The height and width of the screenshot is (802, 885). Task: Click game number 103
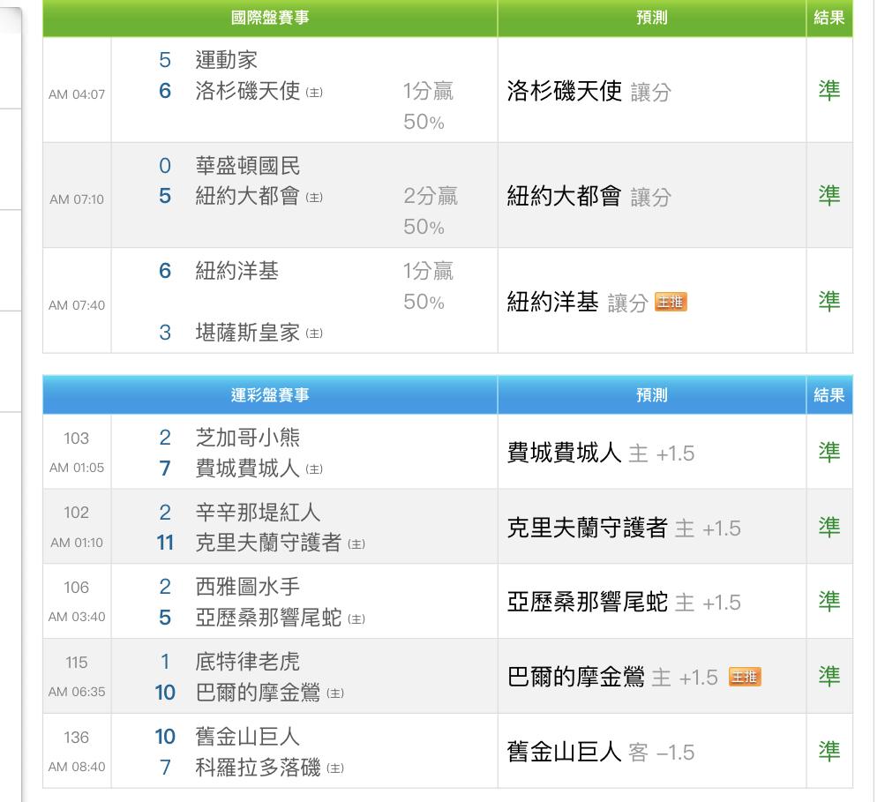click(x=76, y=438)
